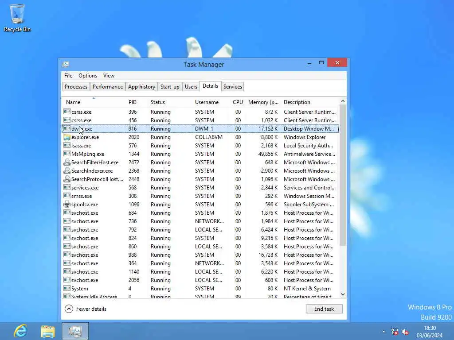Click icon of csrss.exe PID 456
This screenshot has height=340, width=454.
coord(67,120)
